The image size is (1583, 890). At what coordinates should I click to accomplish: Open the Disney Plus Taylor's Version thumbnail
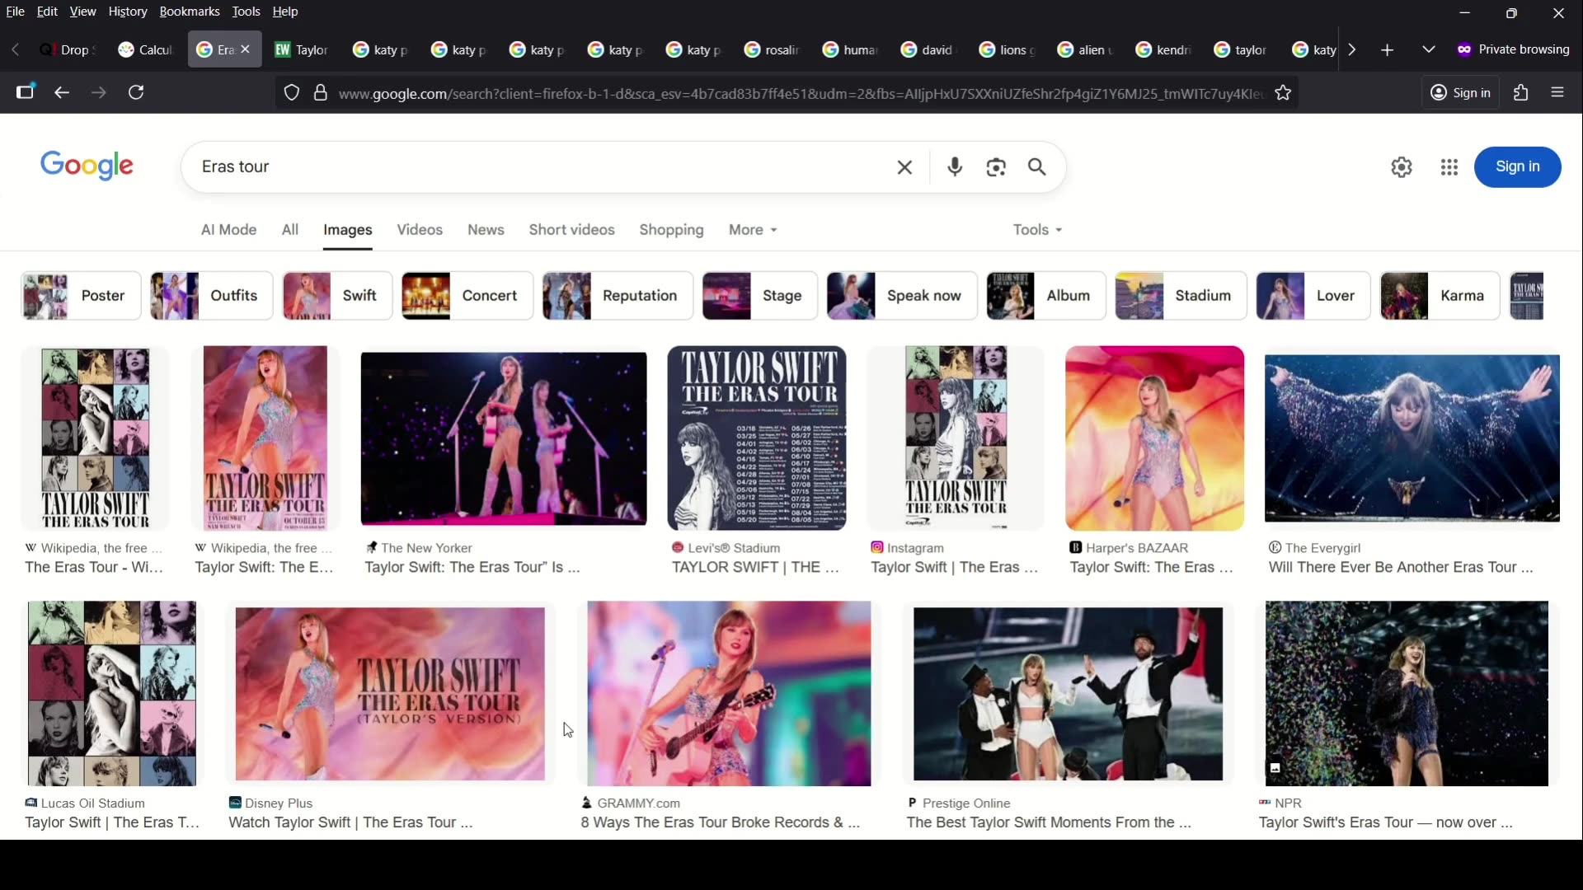pos(390,694)
